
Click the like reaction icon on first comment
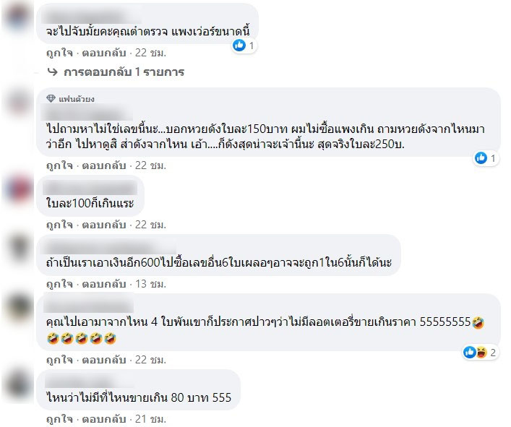point(239,46)
